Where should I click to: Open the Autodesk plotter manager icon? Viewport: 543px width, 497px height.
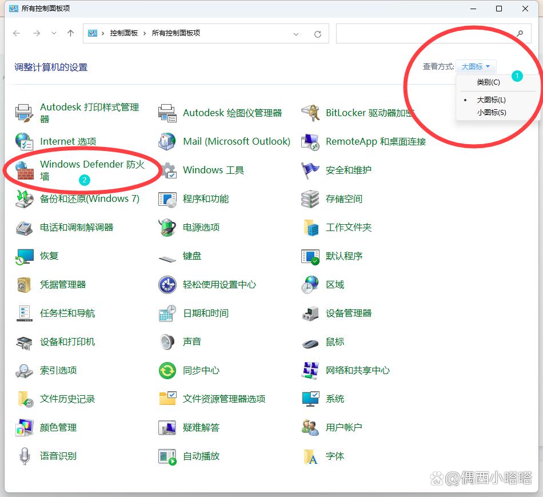pyautogui.click(x=167, y=113)
